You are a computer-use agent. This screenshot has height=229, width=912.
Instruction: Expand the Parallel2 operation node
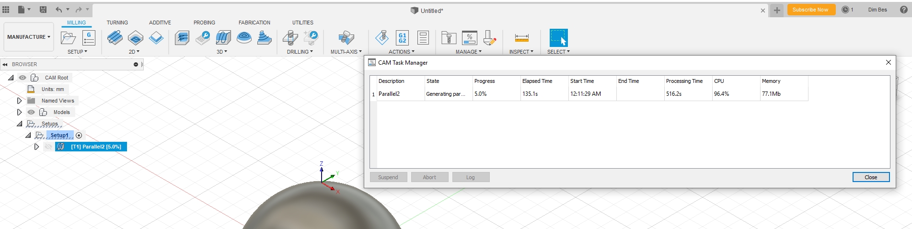36,147
